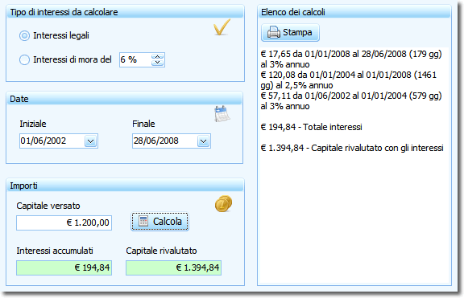Decrease the mora percentage with down arrow
The image size is (464, 298).
click(157, 63)
